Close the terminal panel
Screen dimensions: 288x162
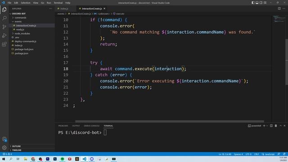point(284,126)
